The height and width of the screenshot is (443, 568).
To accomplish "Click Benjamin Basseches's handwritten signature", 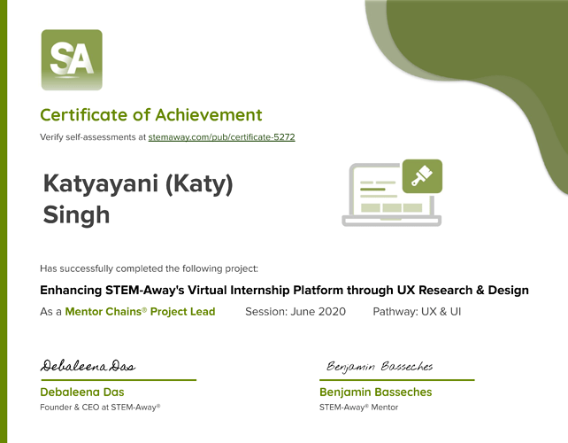I will pos(379,367).
